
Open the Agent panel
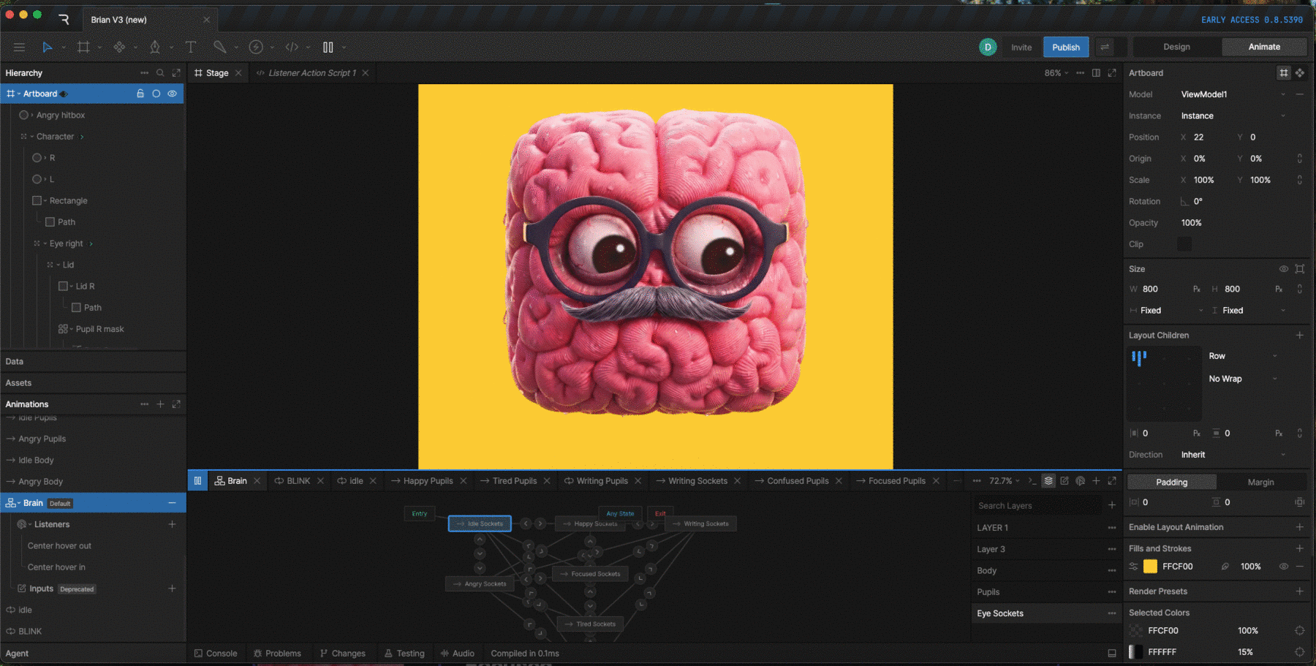(17, 654)
